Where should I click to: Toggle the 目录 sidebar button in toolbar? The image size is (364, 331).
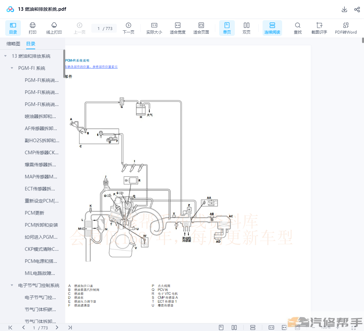[13, 28]
